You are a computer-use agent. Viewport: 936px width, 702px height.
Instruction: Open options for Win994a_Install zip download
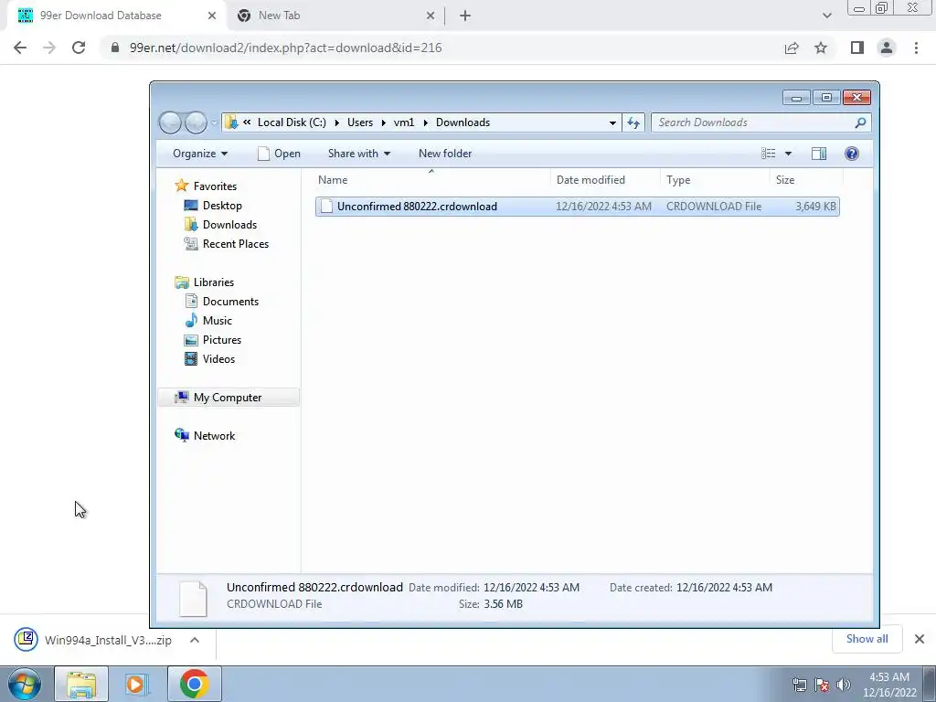click(x=194, y=640)
